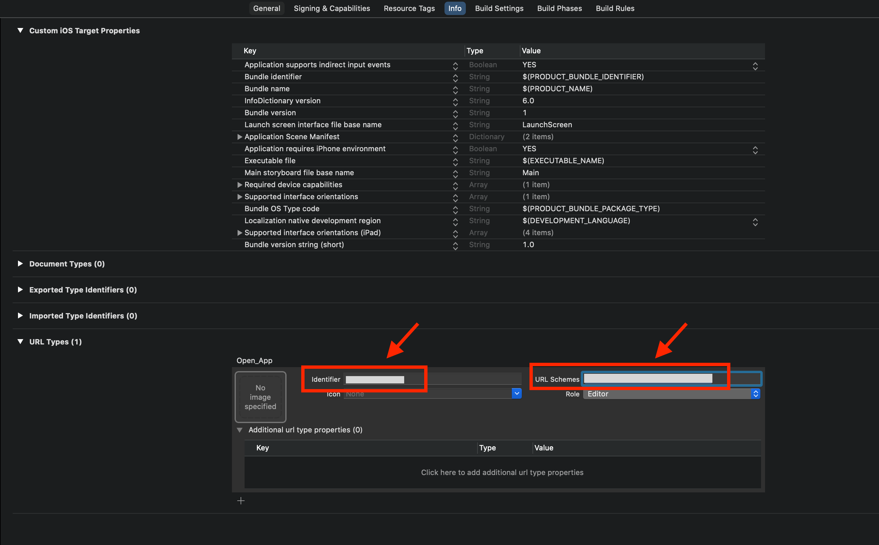Expand Exported Type Identifiers section

[21, 290]
